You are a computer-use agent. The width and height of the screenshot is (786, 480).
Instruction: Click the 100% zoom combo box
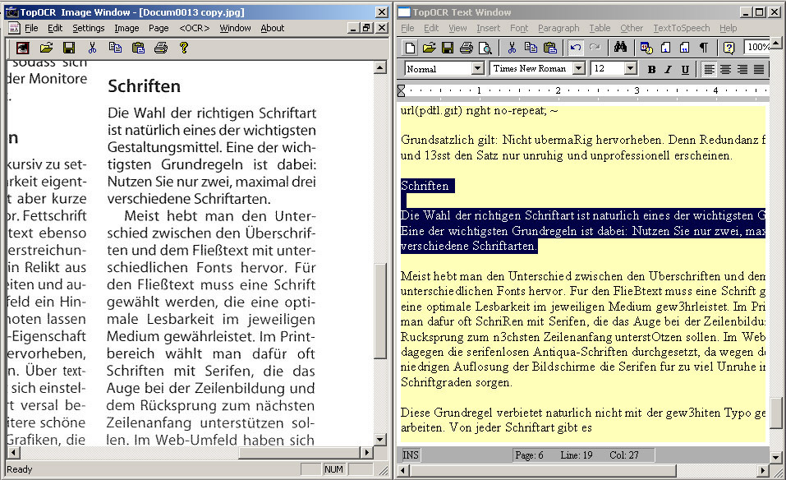coord(757,47)
